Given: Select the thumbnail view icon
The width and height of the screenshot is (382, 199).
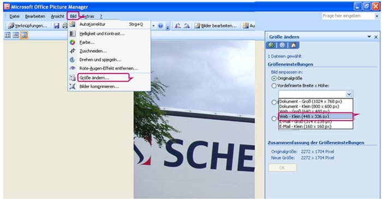Looking at the screenshot, I should [8, 35].
